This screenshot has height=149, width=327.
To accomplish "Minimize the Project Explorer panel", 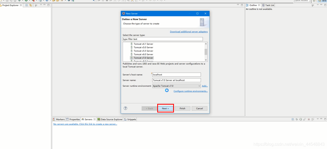I will coord(44,4).
